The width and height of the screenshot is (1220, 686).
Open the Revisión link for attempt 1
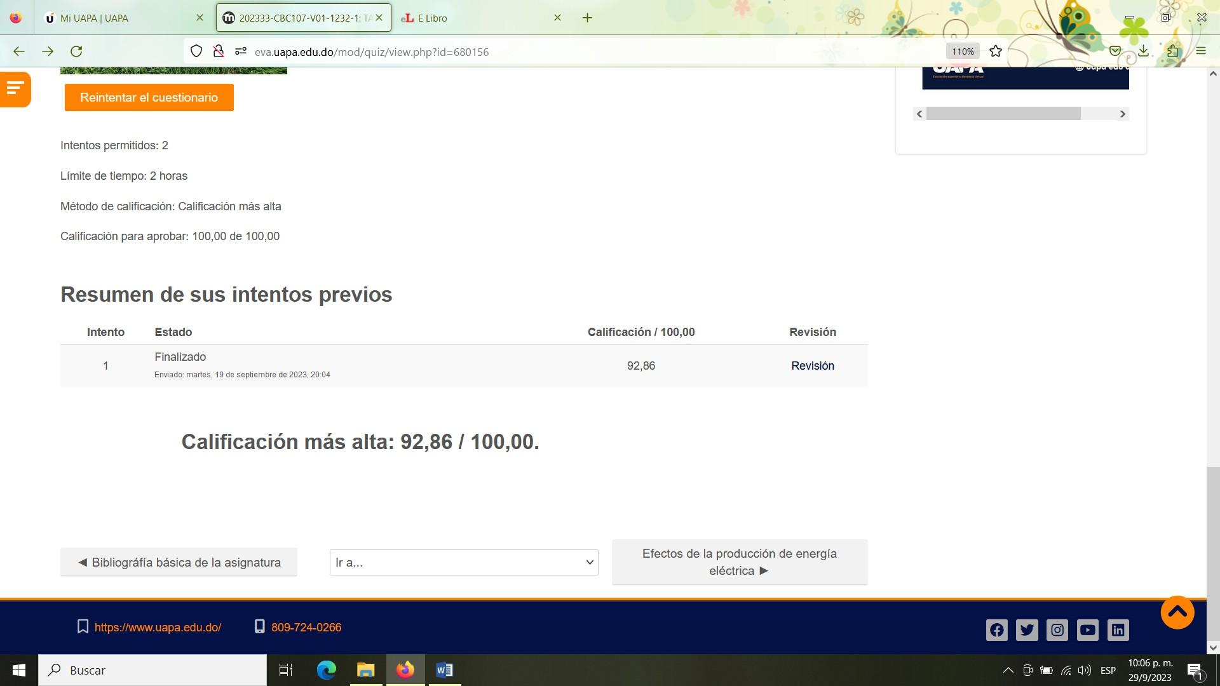812,366
